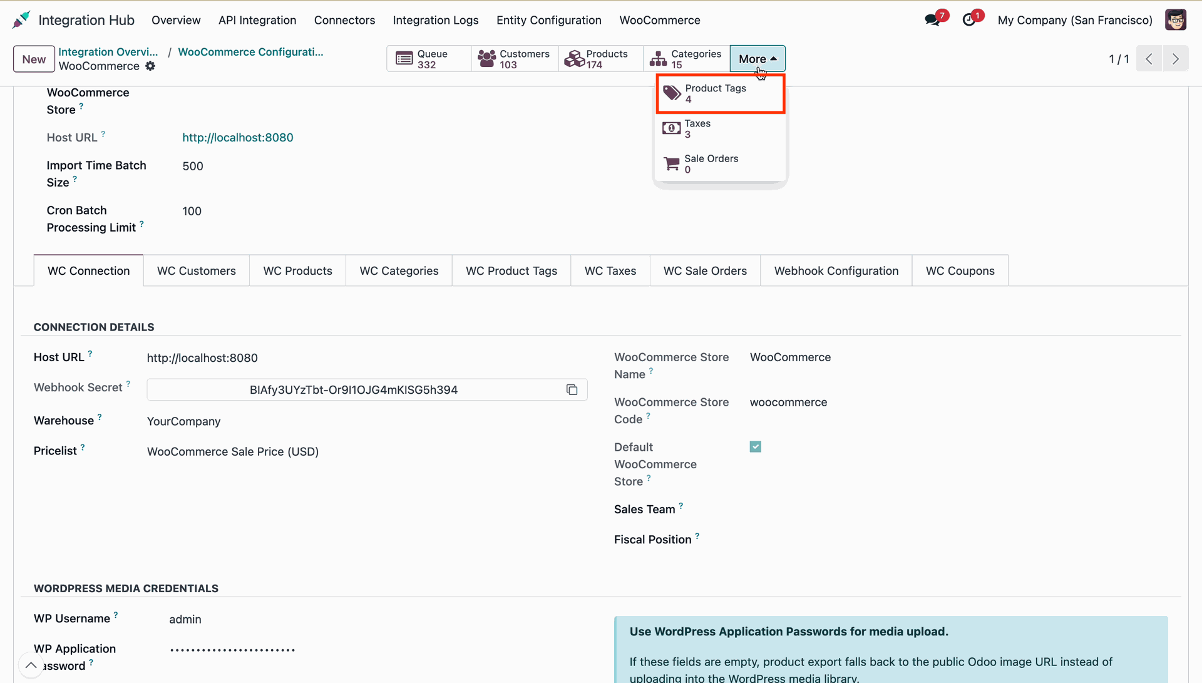1202x683 pixels.
Task: Switch to the WC Product Tags tab
Action: tap(511, 271)
